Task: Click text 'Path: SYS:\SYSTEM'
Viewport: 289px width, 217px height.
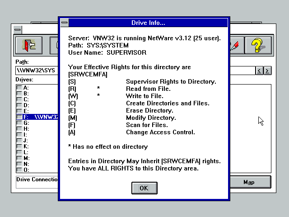Action: pos(98,45)
